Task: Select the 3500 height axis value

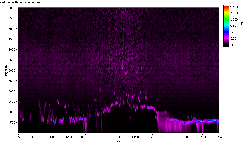Action: point(12,60)
